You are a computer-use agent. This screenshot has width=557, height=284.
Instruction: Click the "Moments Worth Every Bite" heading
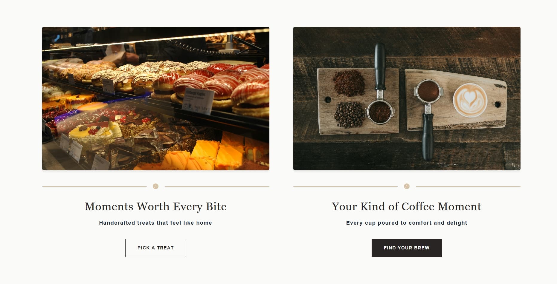(x=155, y=206)
